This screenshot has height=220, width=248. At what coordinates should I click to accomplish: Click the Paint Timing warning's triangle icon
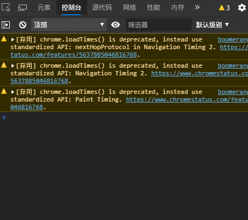4,91
